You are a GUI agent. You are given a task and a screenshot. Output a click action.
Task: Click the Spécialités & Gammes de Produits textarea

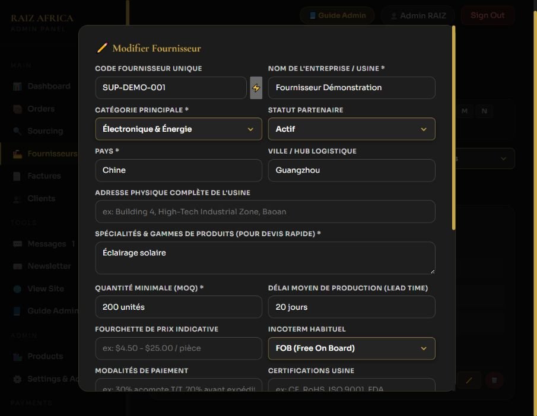pos(265,258)
